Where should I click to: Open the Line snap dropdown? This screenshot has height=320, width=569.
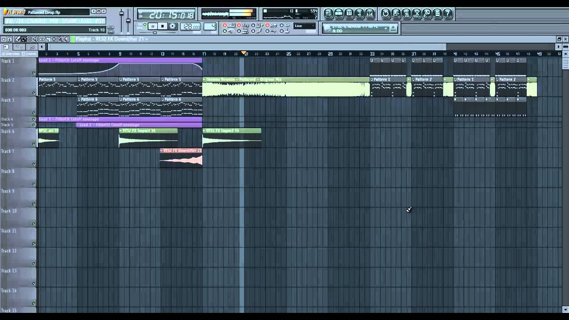coord(305,26)
